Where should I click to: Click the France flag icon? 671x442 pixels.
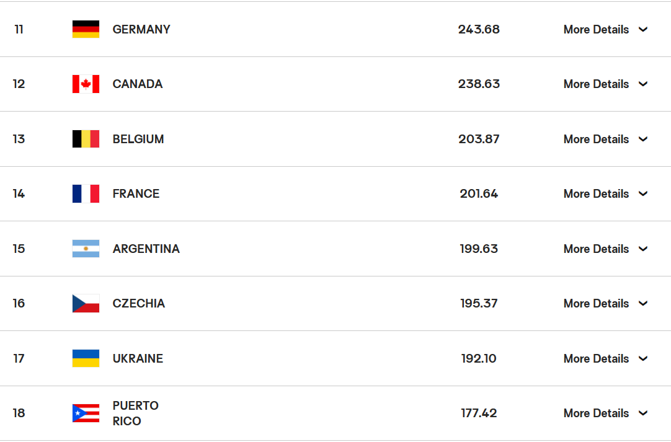[86, 194]
